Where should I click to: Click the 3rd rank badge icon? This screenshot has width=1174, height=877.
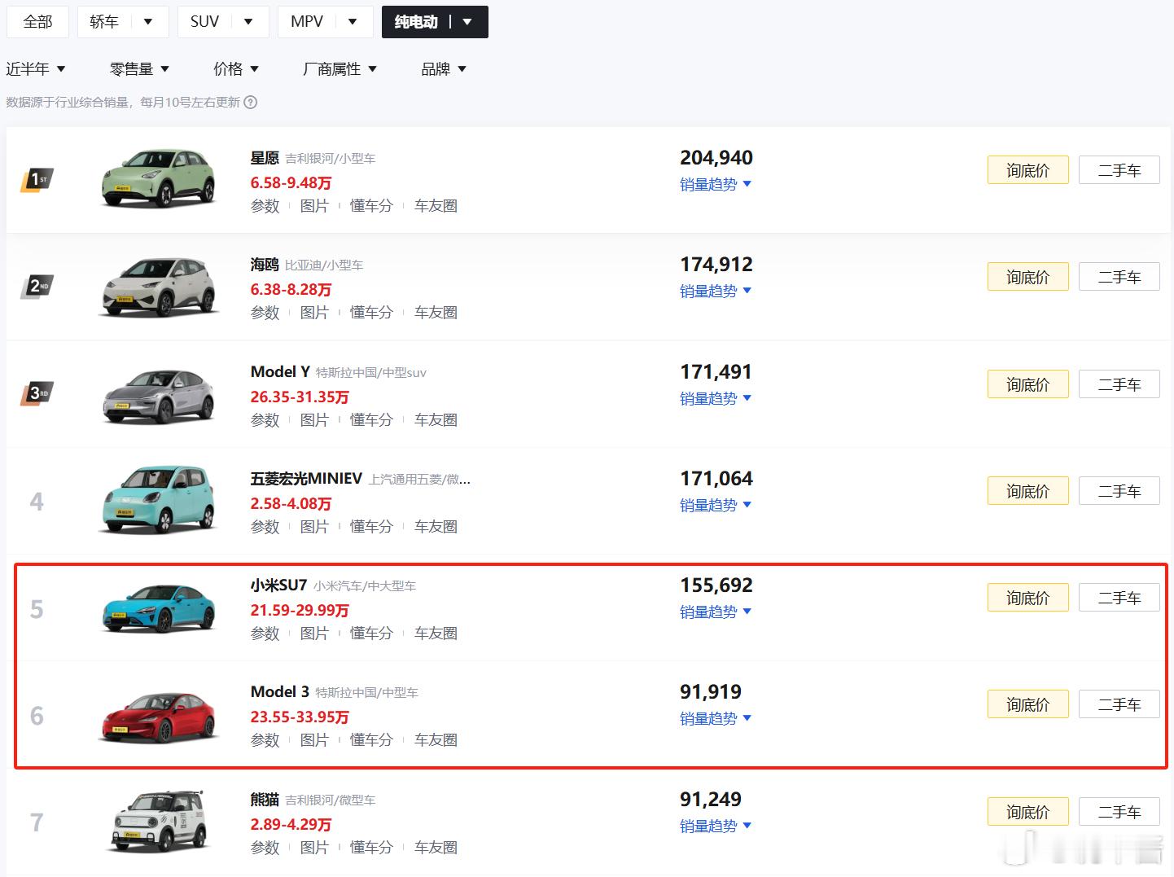pos(37,393)
